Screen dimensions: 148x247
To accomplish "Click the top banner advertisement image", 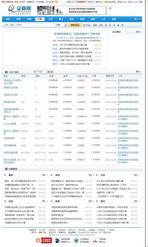I will pos(72,10).
